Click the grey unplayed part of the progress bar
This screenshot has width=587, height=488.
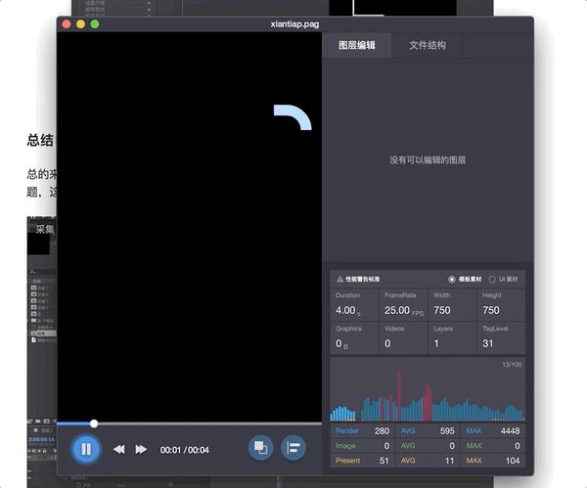(x=209, y=423)
